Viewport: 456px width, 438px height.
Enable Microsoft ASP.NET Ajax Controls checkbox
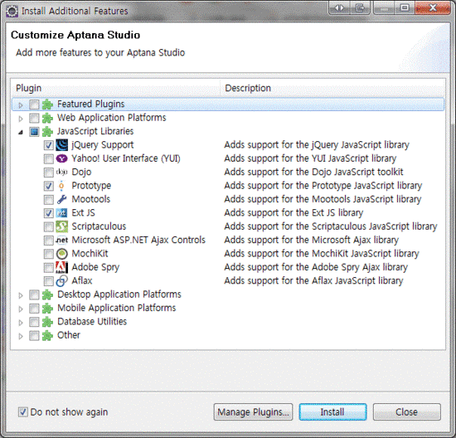pos(49,241)
